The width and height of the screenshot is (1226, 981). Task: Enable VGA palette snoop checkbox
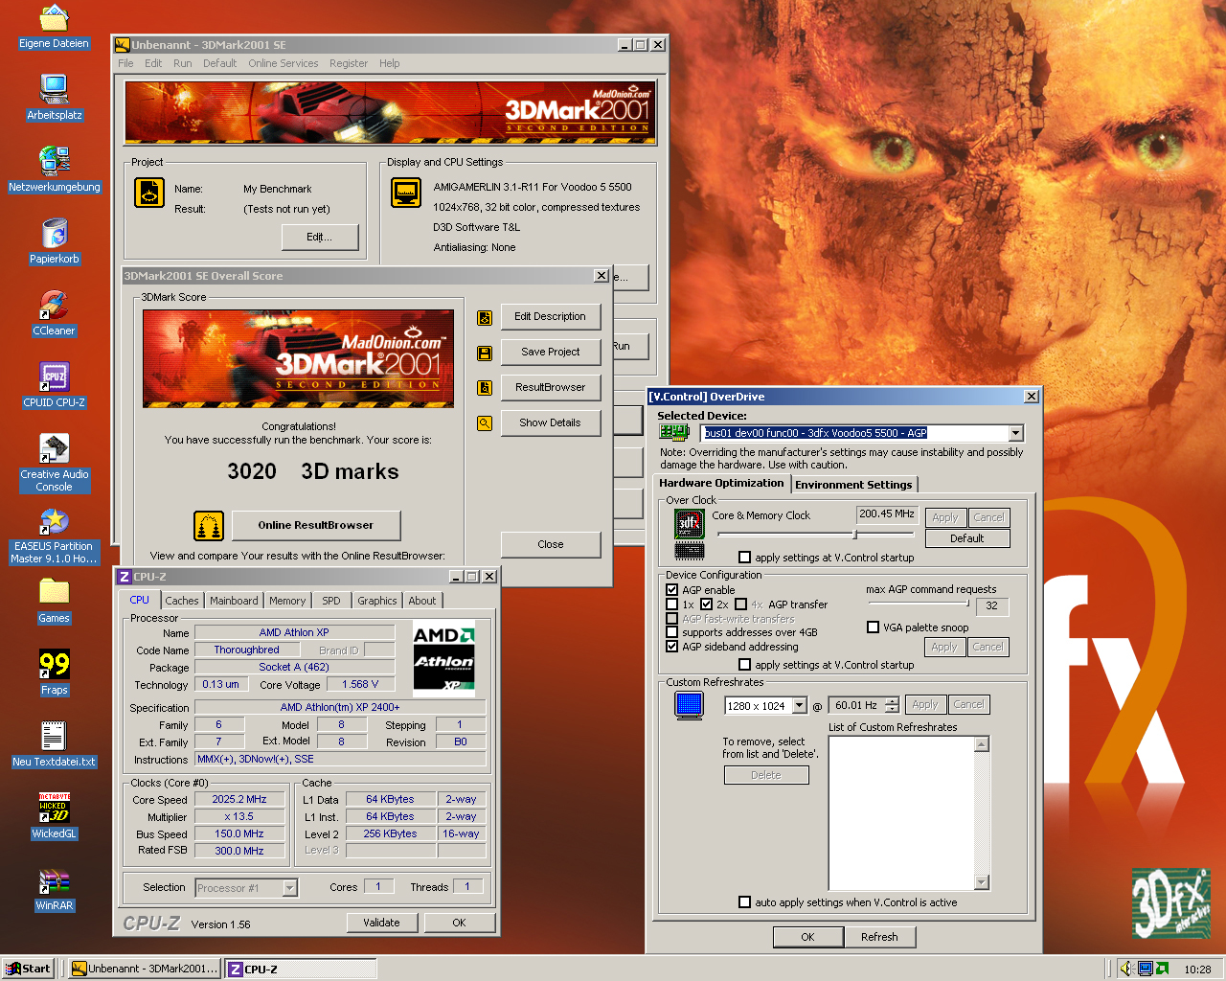pos(873,627)
